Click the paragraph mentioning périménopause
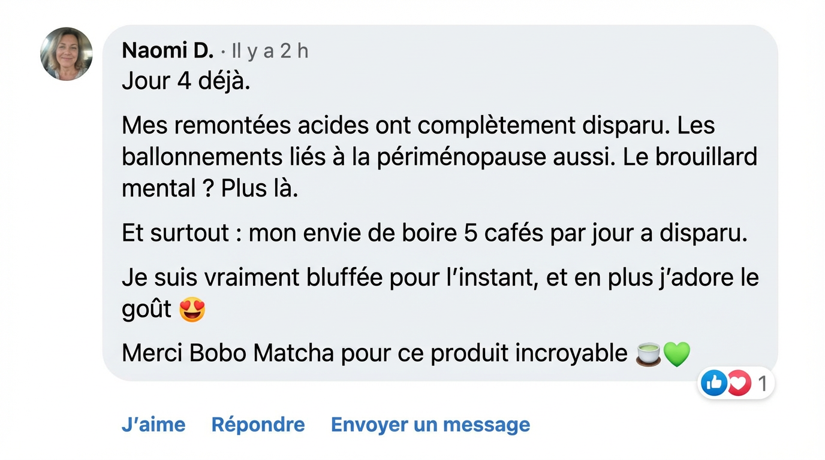Image resolution: width=825 pixels, height=460 pixels. pos(439,156)
